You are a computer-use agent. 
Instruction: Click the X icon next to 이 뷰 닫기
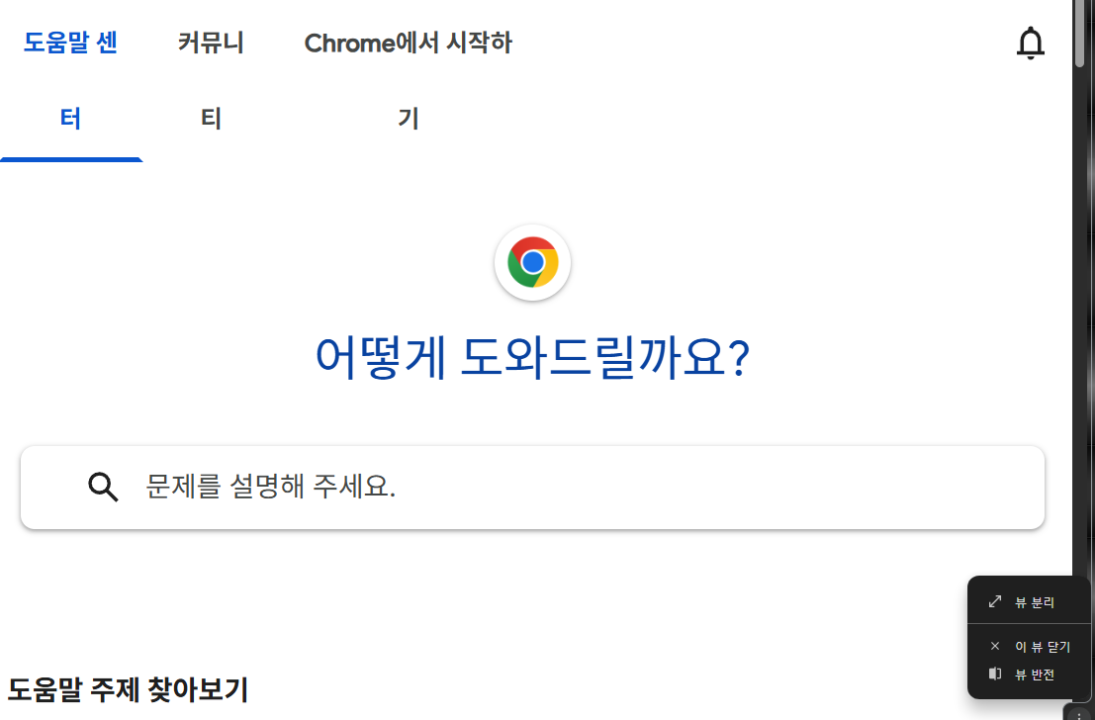coord(995,646)
